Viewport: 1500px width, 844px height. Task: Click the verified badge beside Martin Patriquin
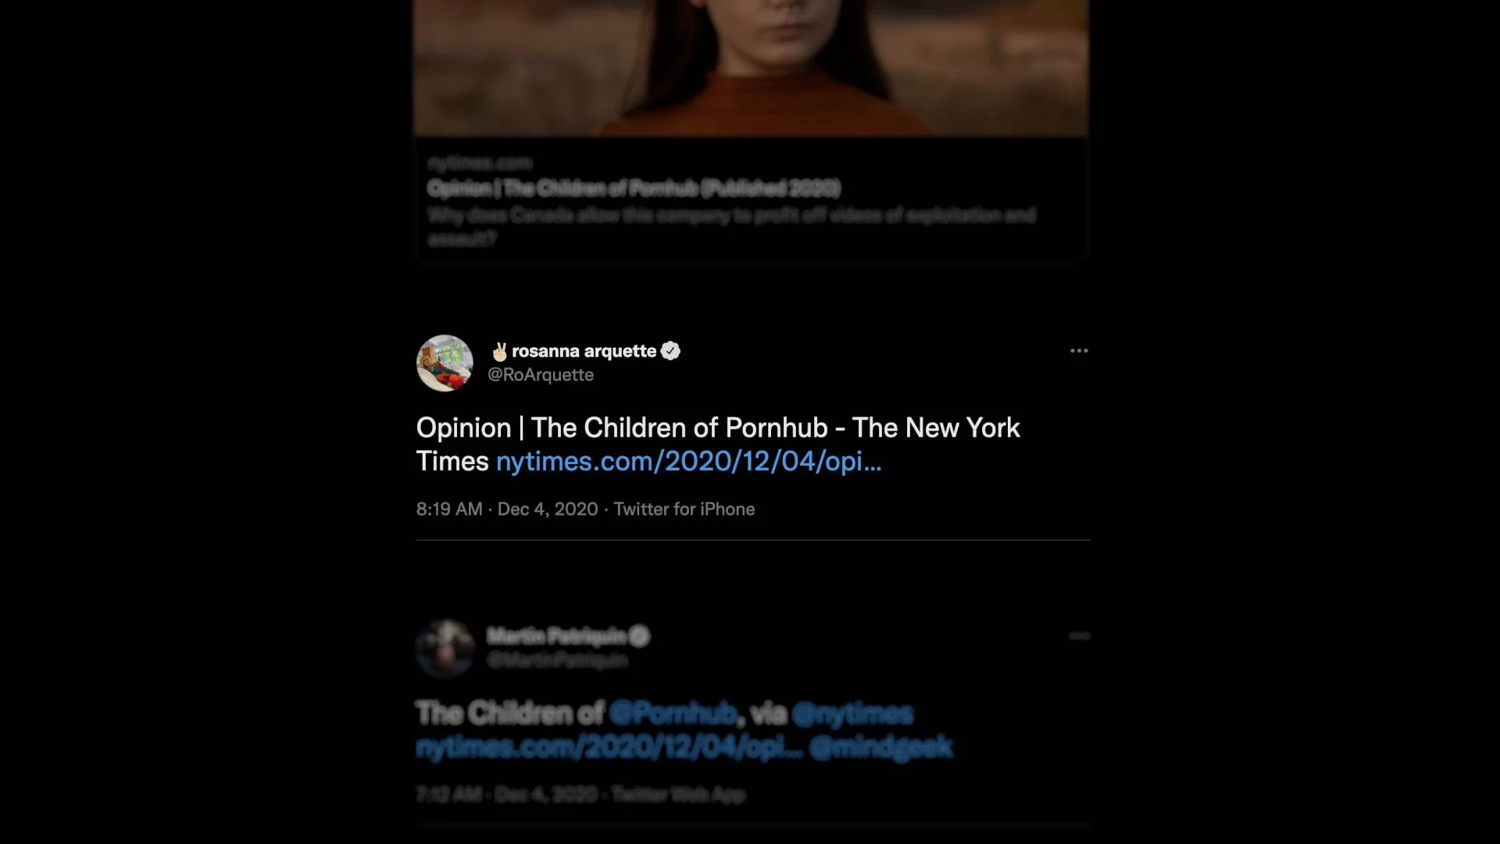pyautogui.click(x=639, y=636)
